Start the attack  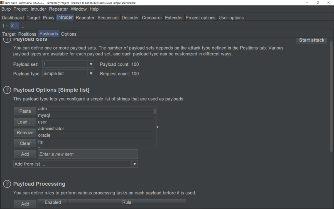312,40
